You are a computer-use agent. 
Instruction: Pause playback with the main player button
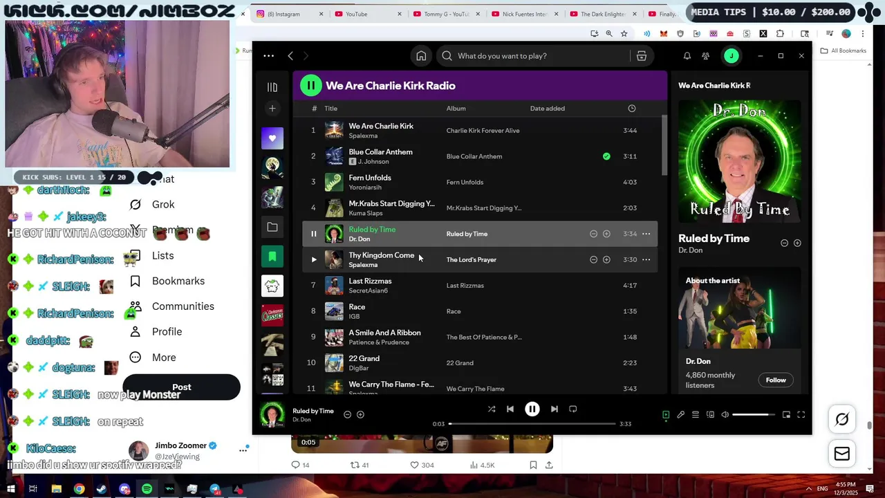pos(532,409)
